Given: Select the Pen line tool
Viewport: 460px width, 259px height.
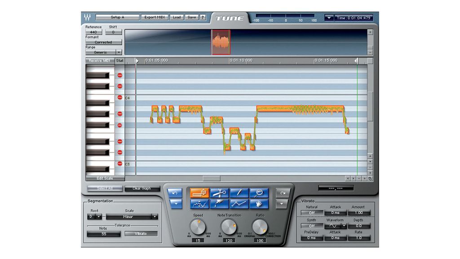Looking at the screenshot, I should tap(239, 192).
